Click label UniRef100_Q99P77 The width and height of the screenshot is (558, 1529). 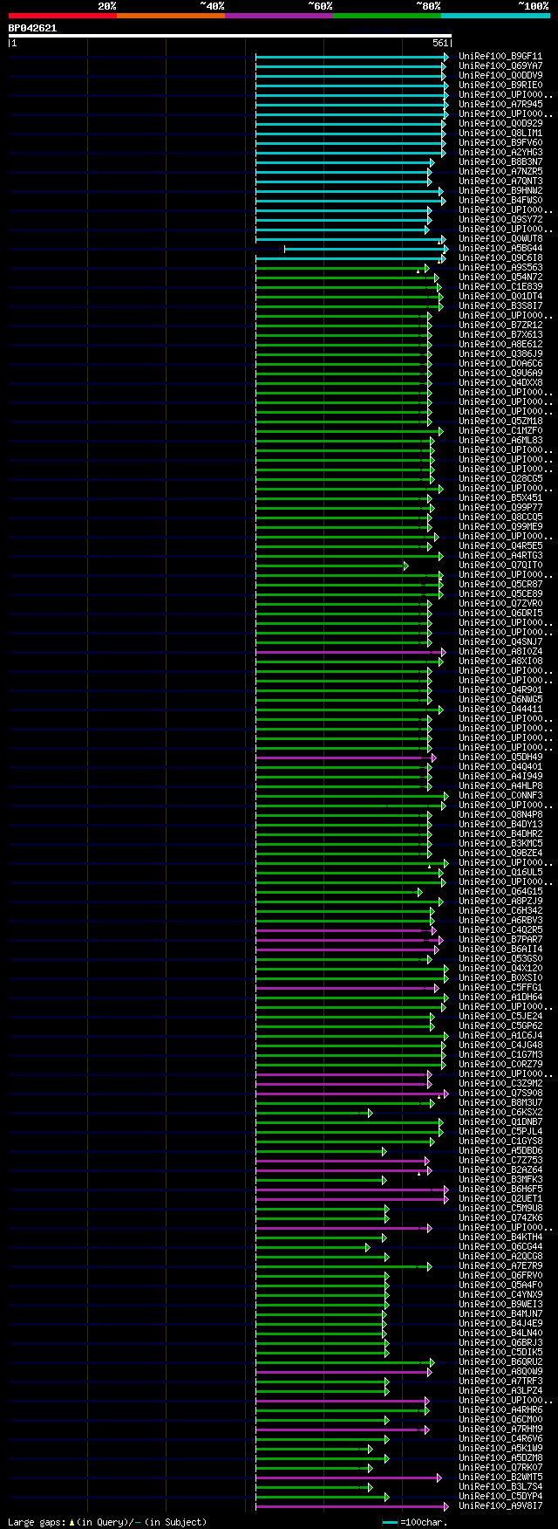(x=500, y=507)
